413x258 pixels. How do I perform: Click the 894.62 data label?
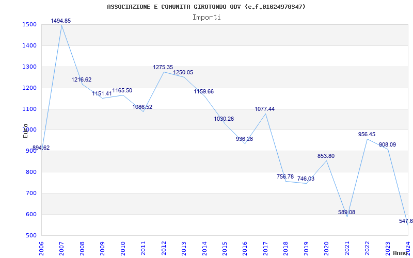[x=41, y=148]
